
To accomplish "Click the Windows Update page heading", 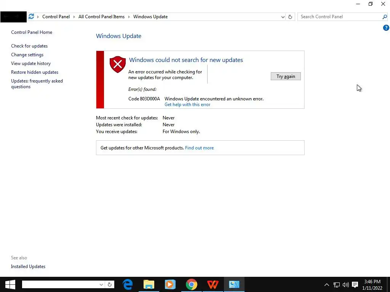I will point(119,36).
